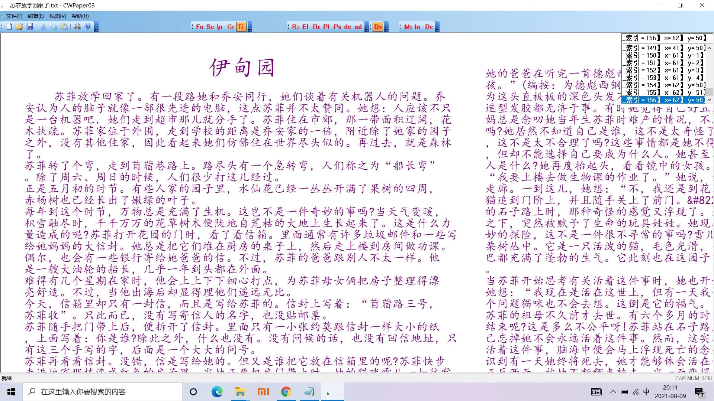
Task: Click the In button beside Ms
Action: 417,27
